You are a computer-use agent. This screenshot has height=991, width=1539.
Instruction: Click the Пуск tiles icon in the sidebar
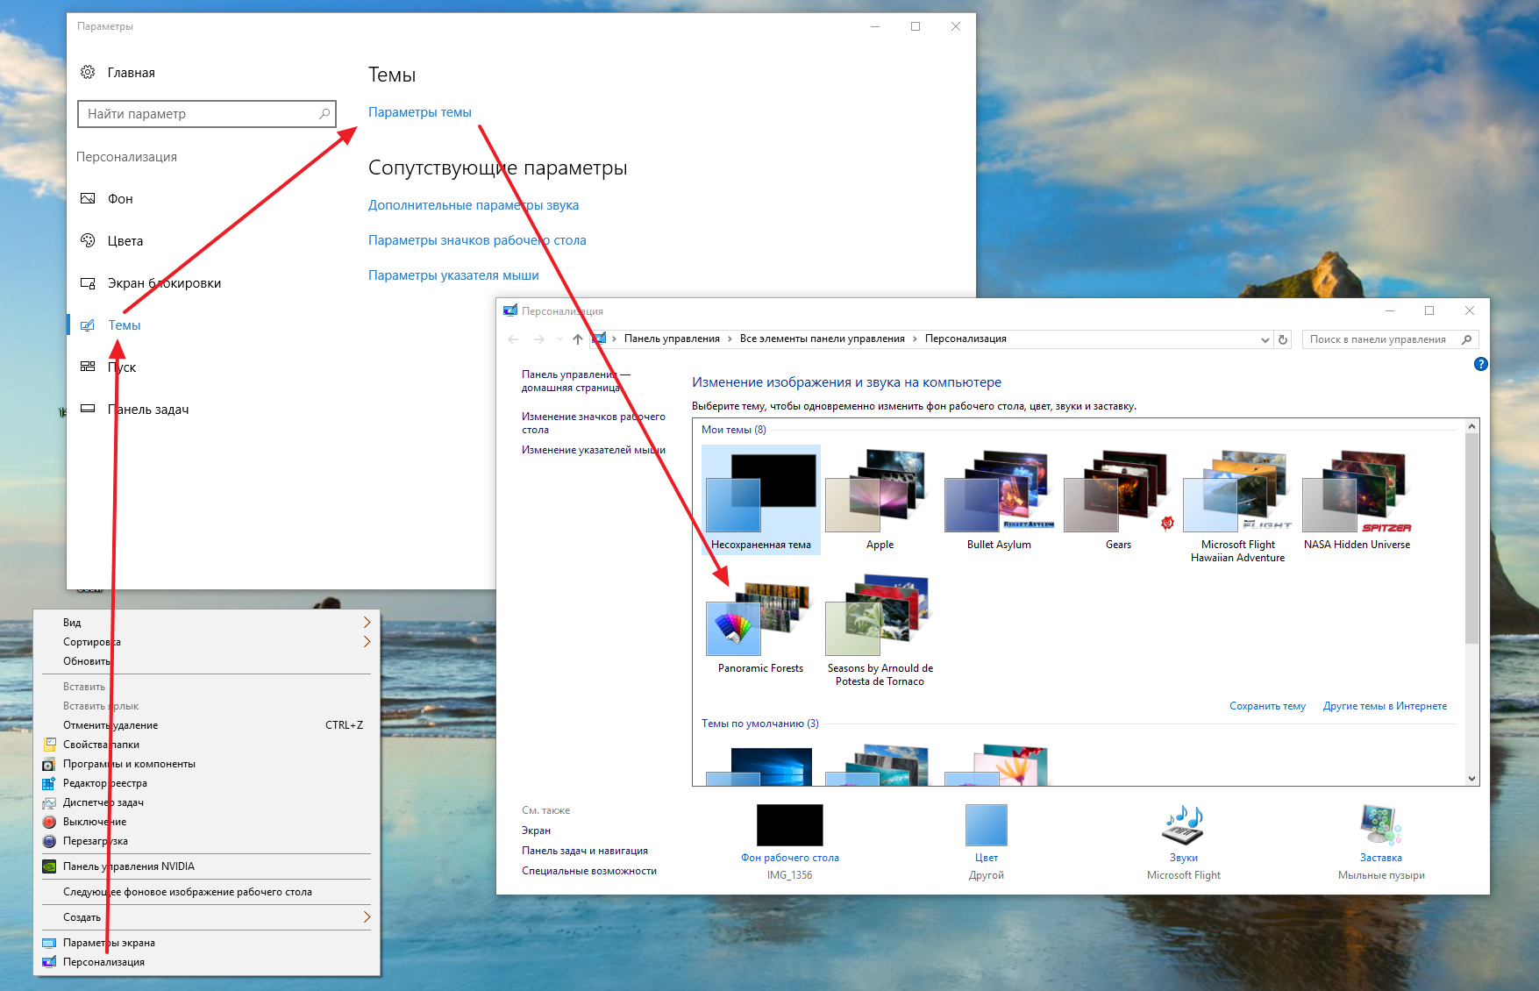coord(88,367)
